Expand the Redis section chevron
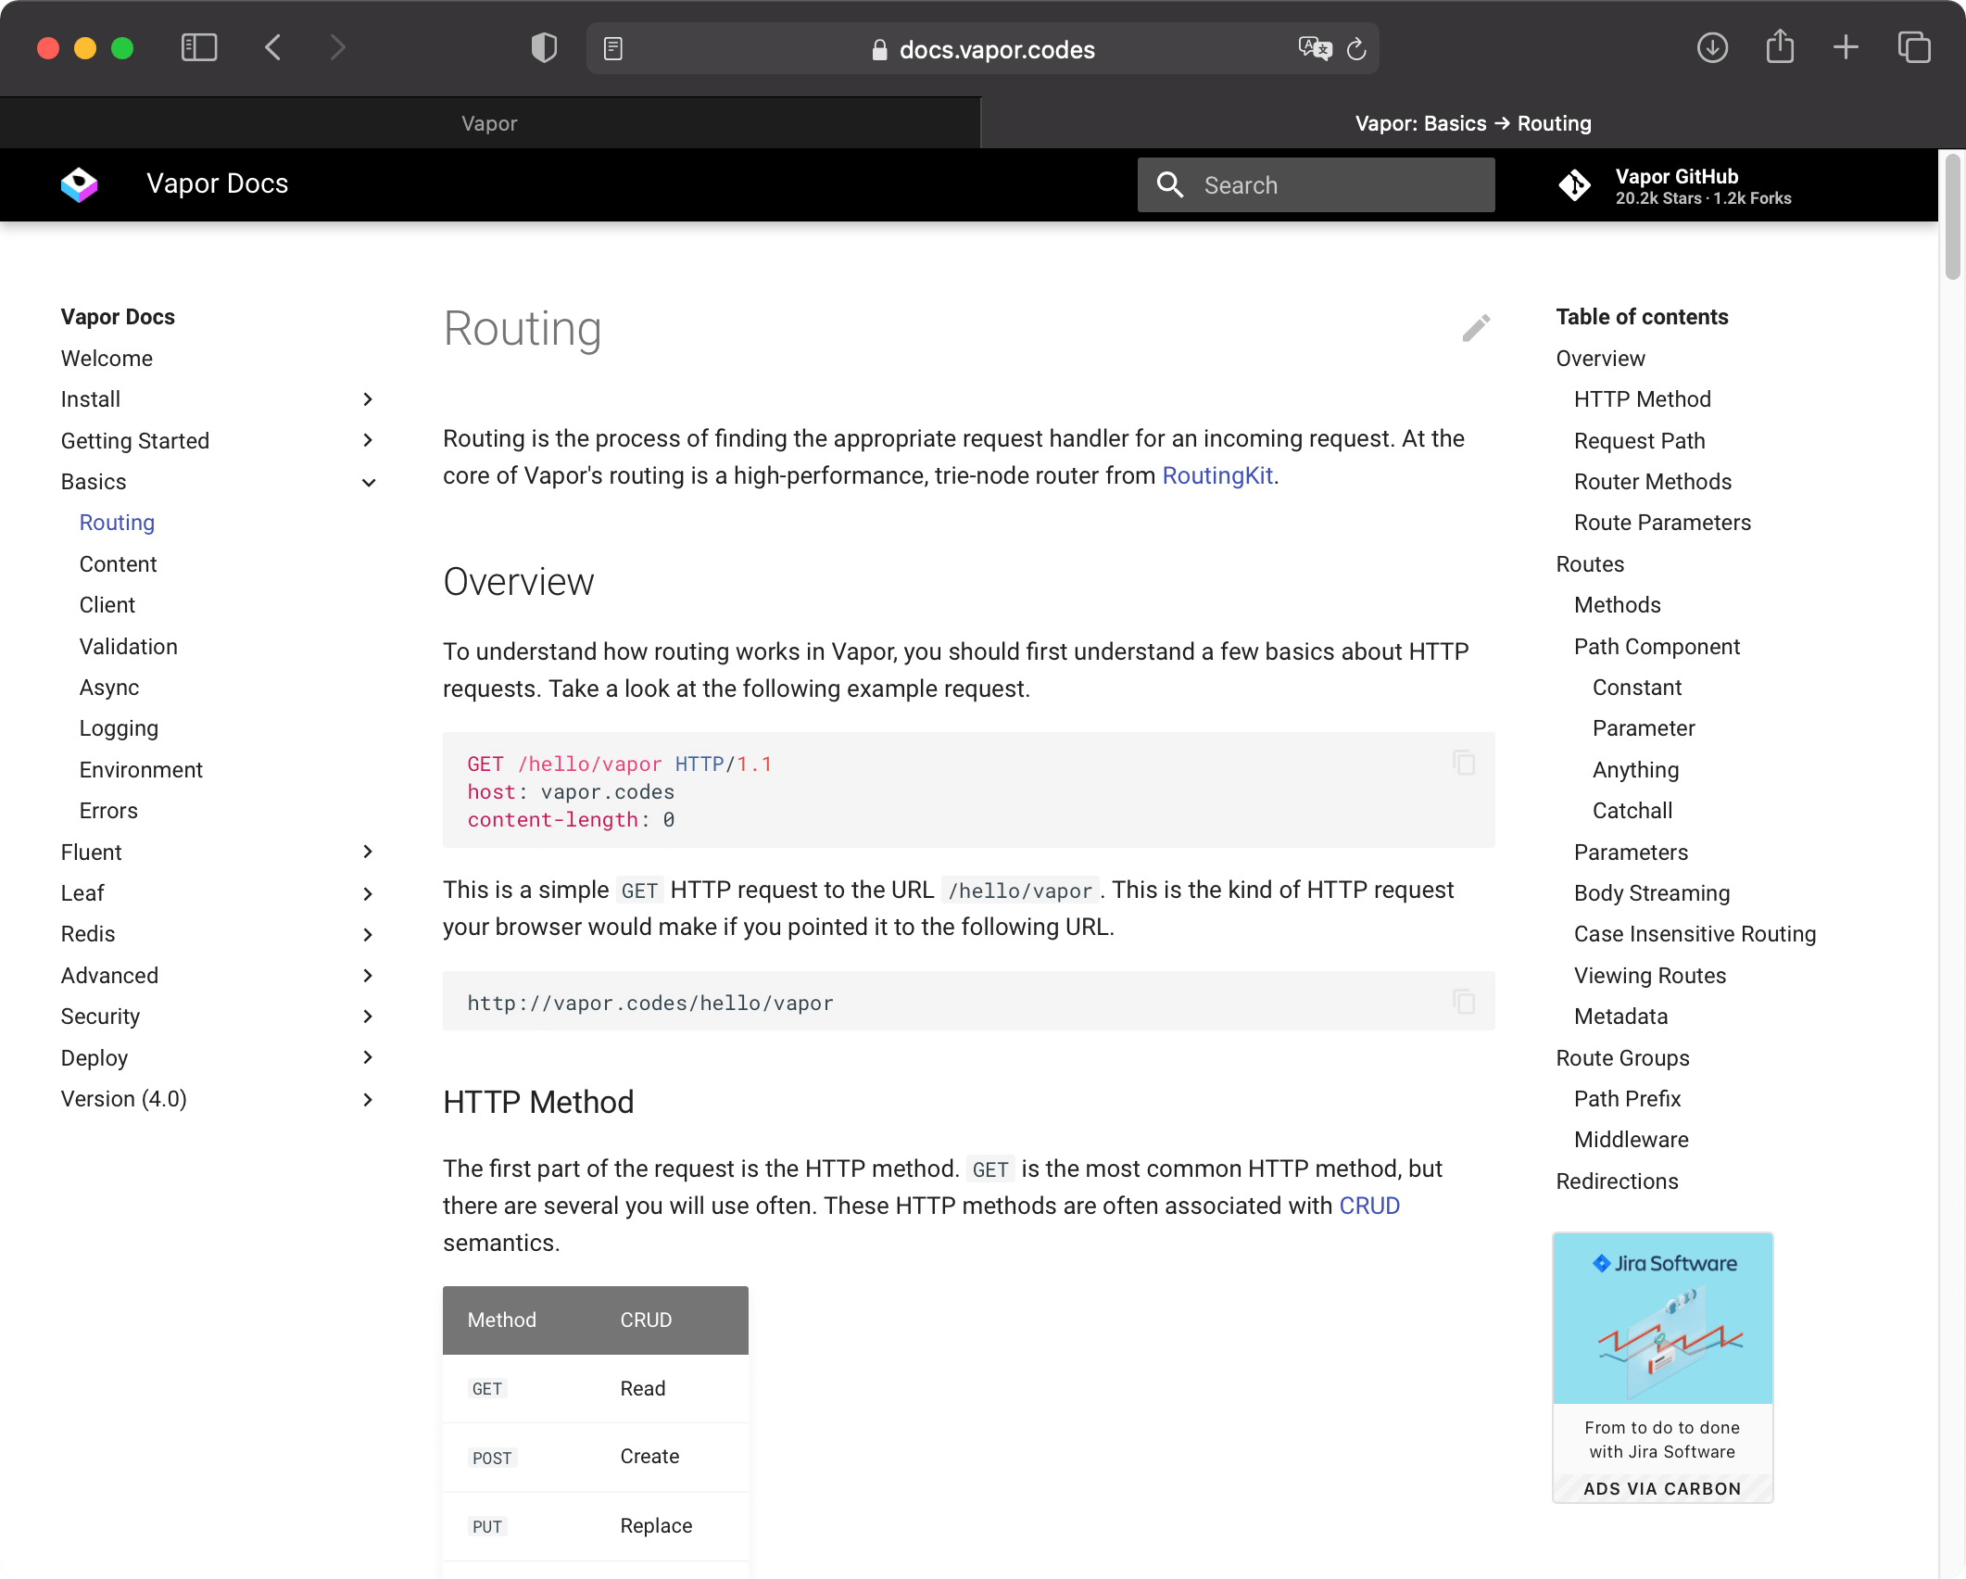This screenshot has width=1966, height=1579. point(368,934)
